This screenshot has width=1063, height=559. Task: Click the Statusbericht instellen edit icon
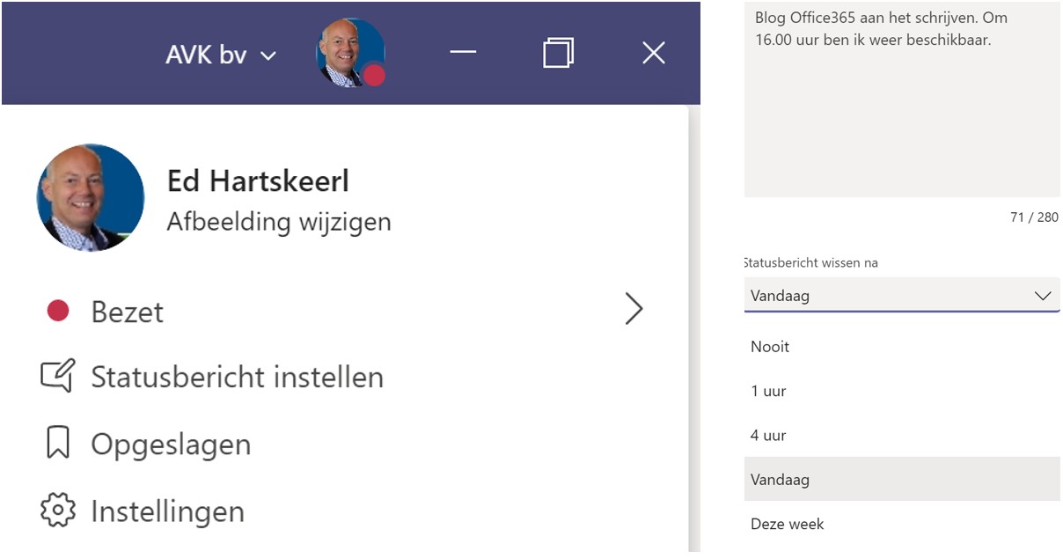coord(58,377)
